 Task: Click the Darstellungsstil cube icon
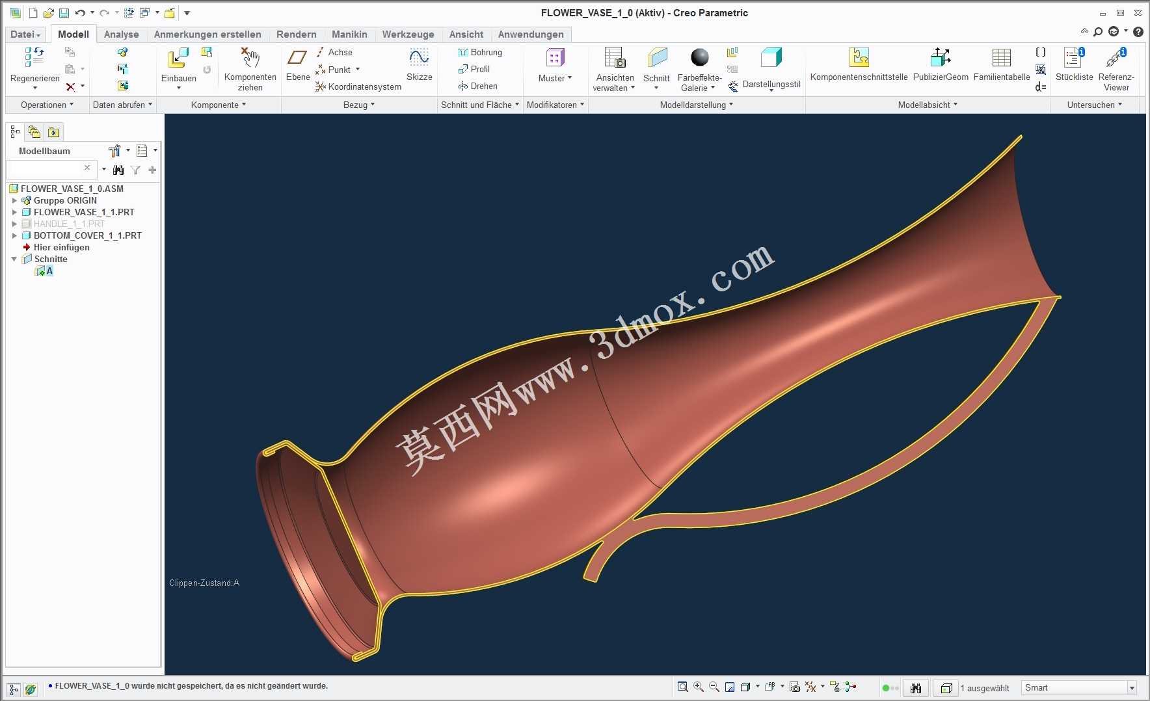(771, 59)
